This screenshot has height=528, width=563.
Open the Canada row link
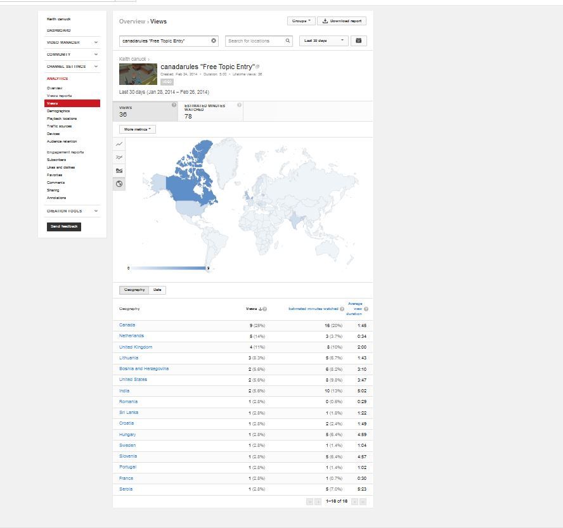click(127, 325)
